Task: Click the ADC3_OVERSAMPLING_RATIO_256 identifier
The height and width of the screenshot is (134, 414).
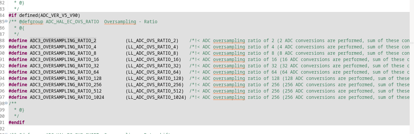Action: (x=66, y=85)
